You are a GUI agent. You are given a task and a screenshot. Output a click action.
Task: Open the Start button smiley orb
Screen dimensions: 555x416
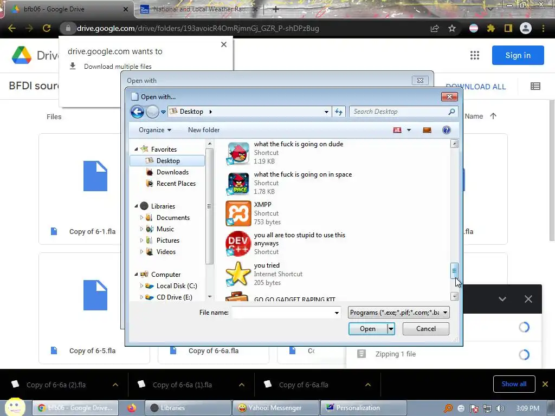pos(15,407)
